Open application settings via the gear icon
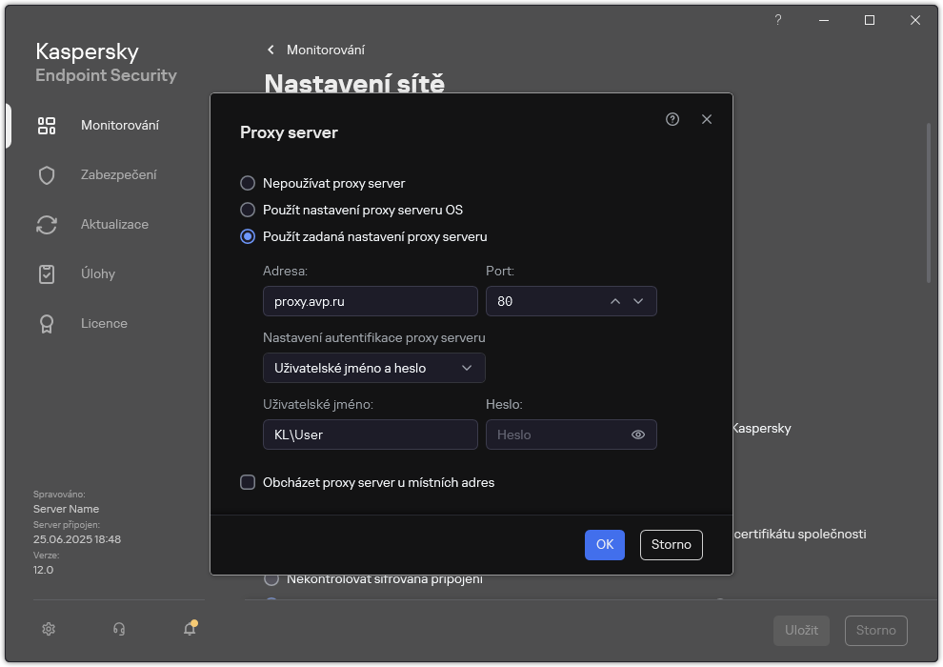Screen dimensions: 943x667 [48, 629]
